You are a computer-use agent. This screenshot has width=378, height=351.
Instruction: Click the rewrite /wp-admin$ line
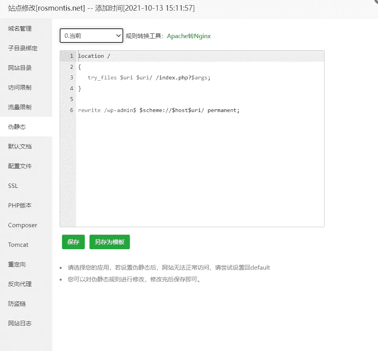159,110
